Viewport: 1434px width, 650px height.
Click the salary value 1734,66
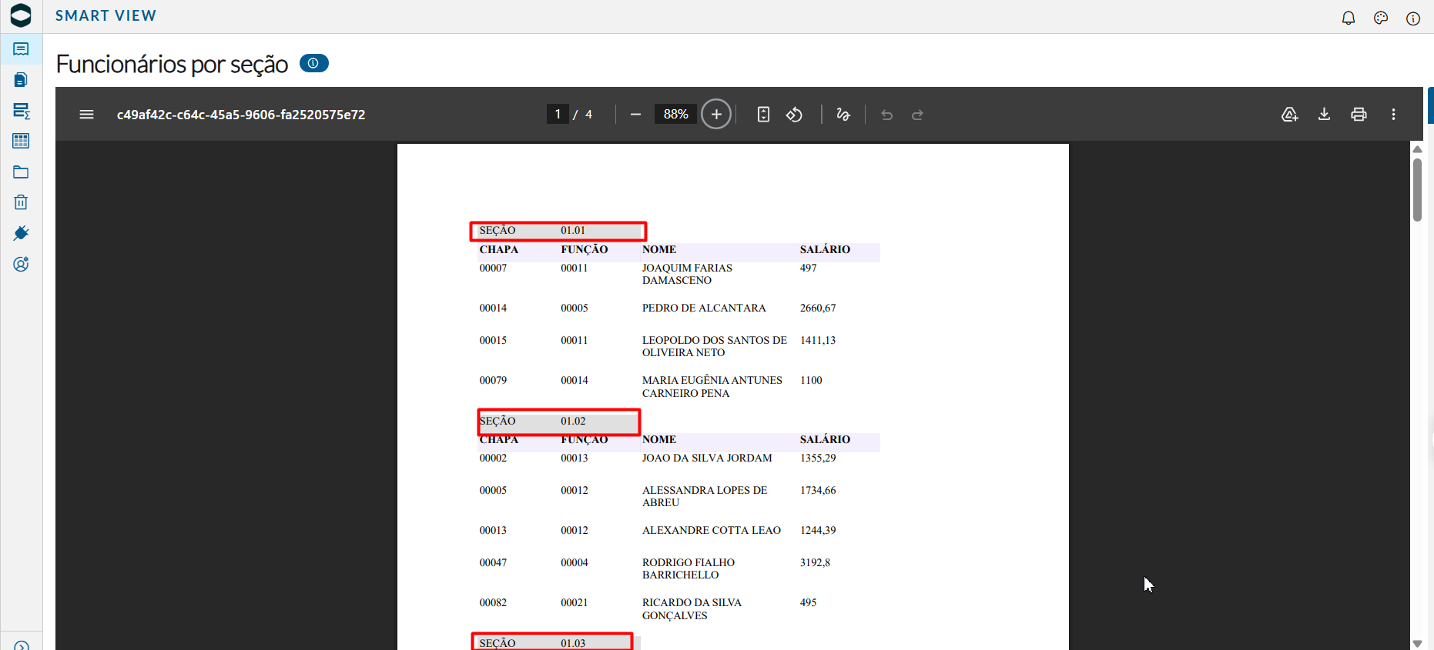818,490
